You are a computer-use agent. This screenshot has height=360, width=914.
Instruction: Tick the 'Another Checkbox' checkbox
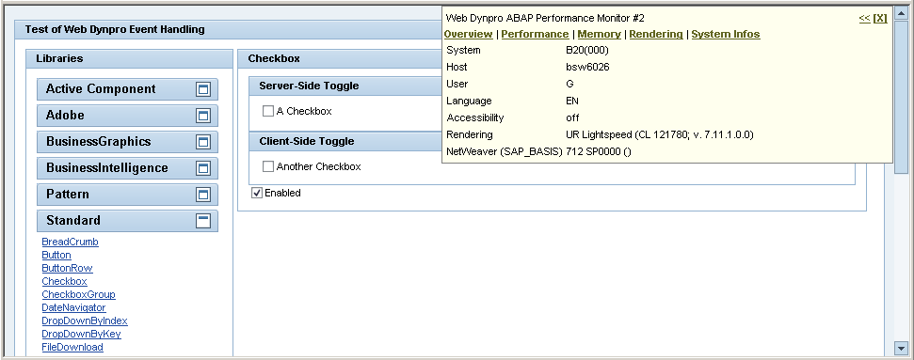coord(268,166)
